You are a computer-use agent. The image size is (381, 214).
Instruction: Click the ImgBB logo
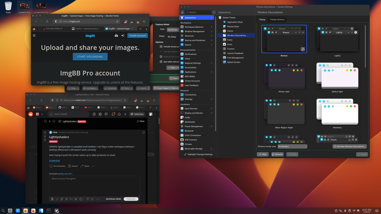(90, 36)
